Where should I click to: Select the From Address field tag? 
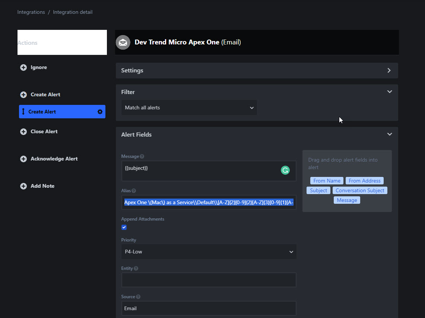pyautogui.click(x=365, y=181)
